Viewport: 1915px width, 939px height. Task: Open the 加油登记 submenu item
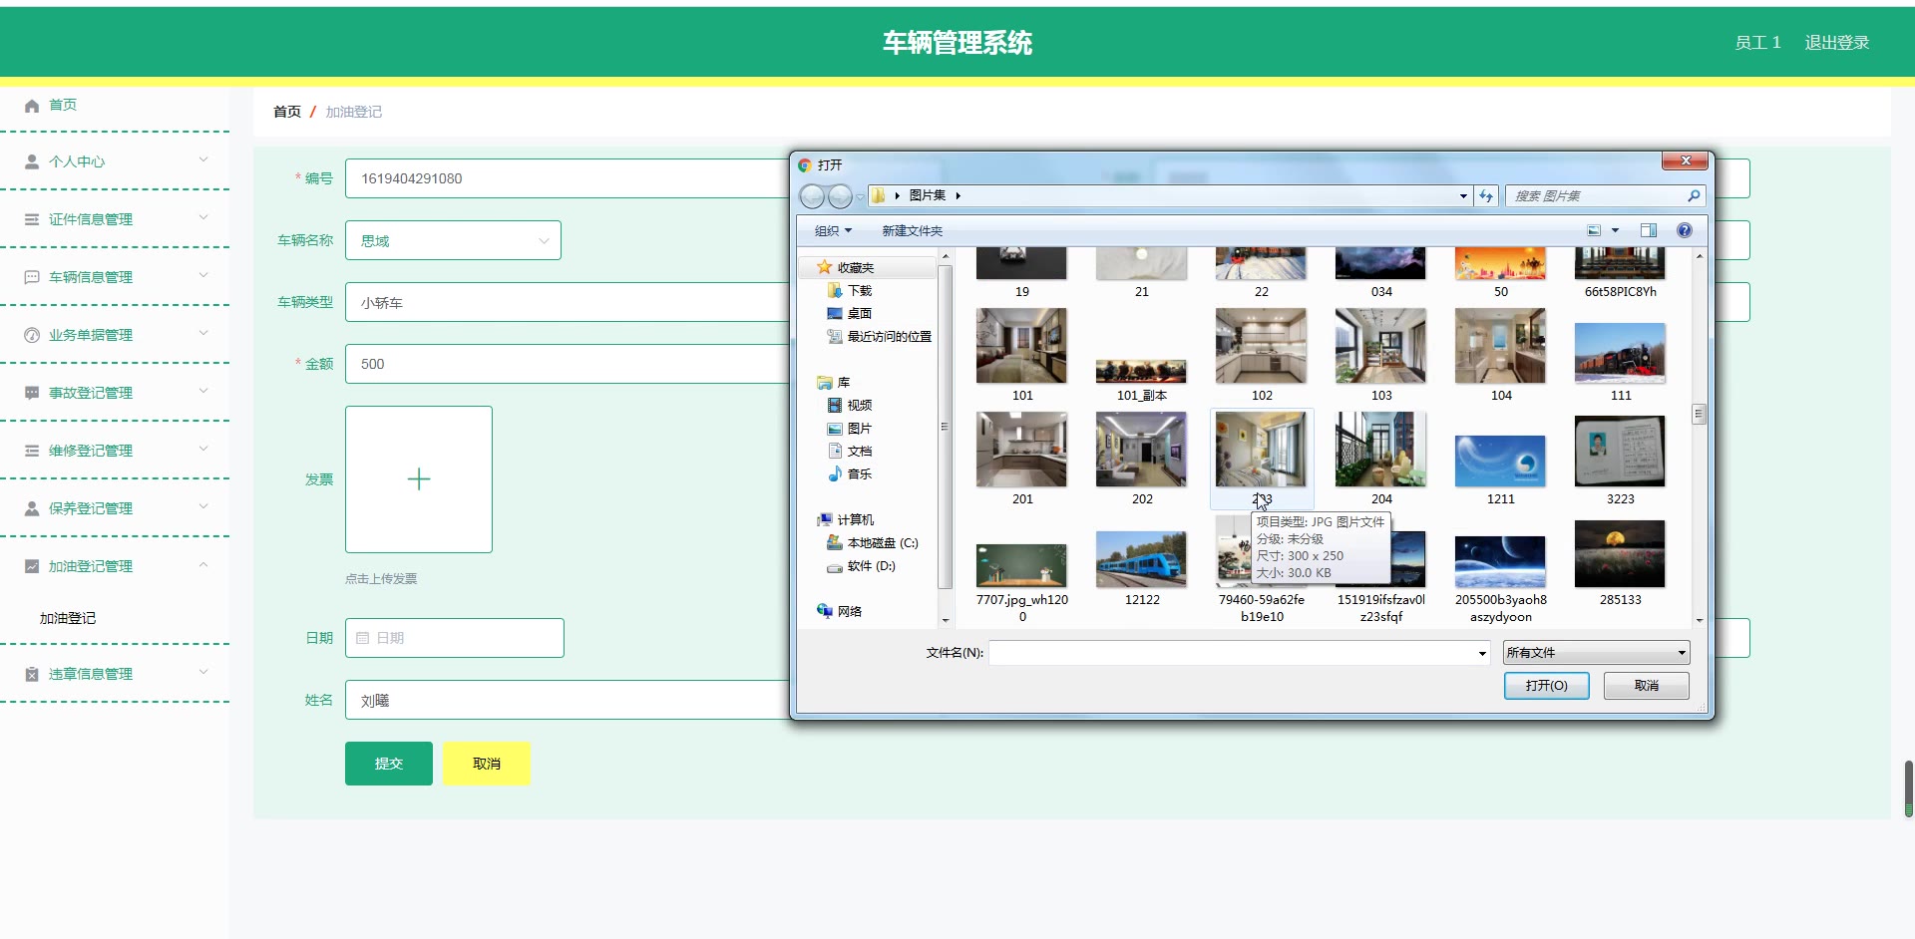[68, 618]
